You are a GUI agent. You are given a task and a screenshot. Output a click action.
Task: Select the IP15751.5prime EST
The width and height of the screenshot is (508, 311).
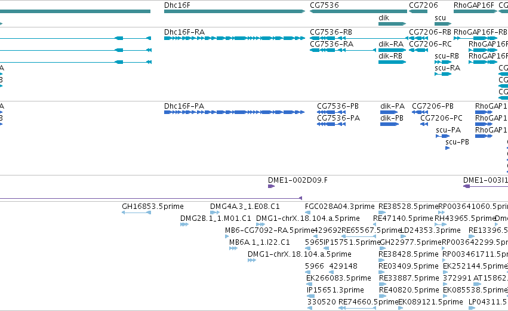[x=327, y=249]
